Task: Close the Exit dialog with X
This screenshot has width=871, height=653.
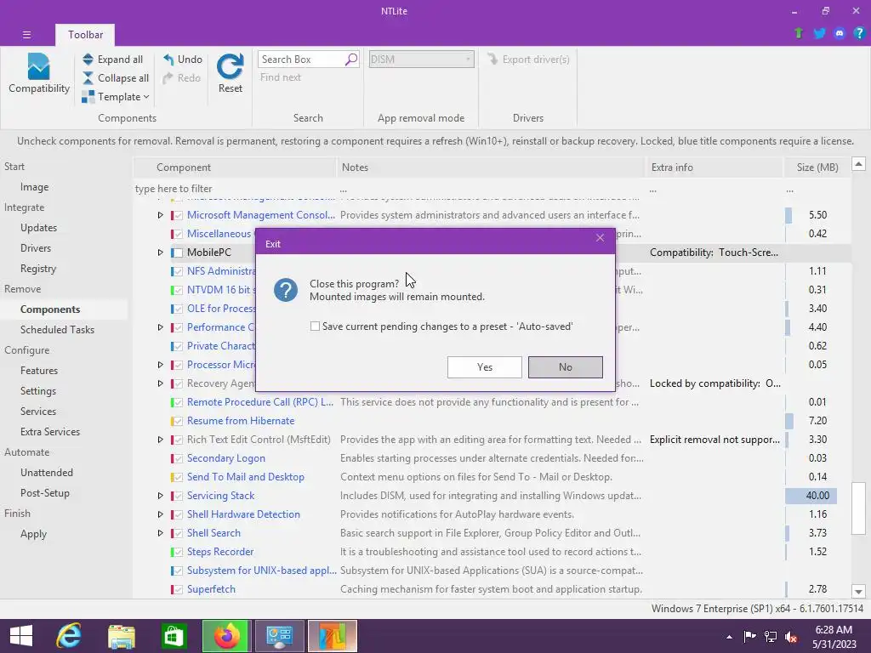Action: click(600, 238)
